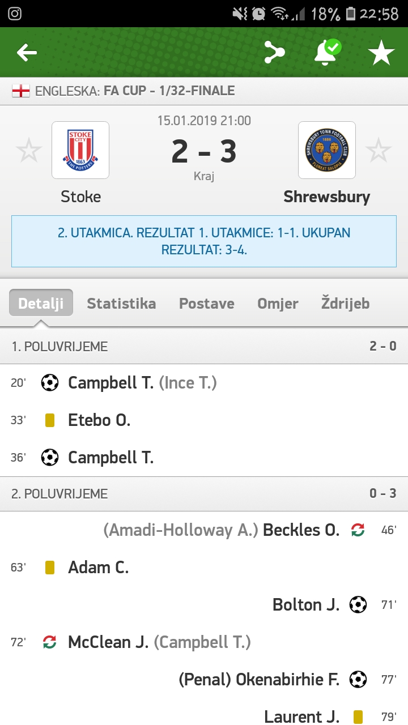Tap goal icon beside Bolton J.

click(358, 605)
